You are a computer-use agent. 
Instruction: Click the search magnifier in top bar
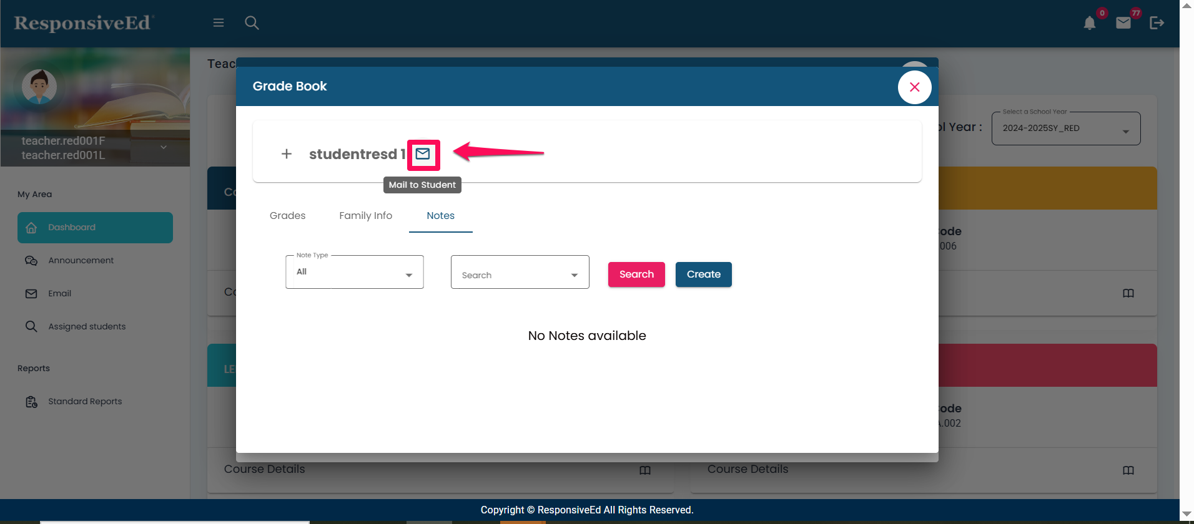pyautogui.click(x=252, y=23)
